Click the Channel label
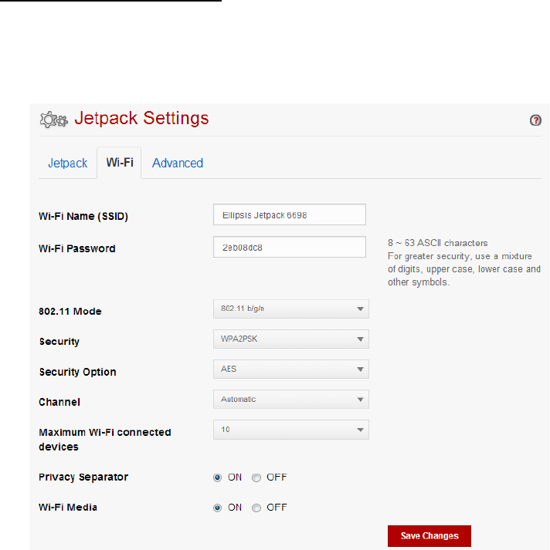This screenshot has width=550, height=550. pos(59,402)
